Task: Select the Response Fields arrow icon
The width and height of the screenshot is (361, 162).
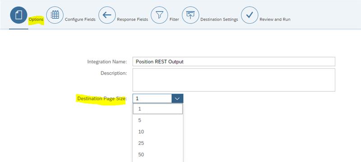Action: tap(107, 15)
